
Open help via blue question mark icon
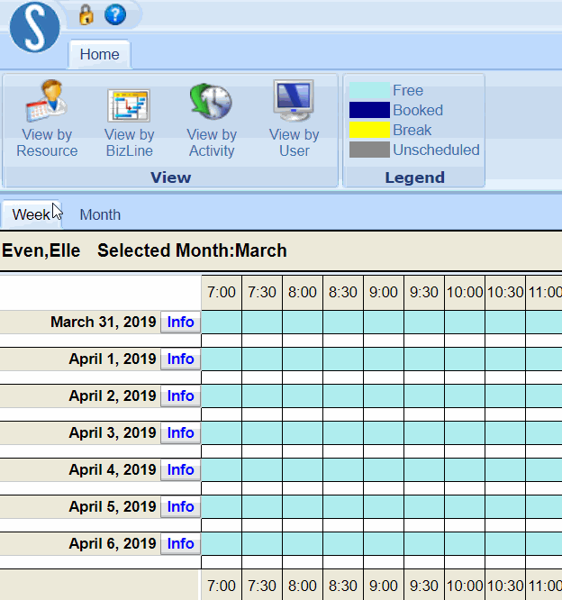[x=115, y=15]
